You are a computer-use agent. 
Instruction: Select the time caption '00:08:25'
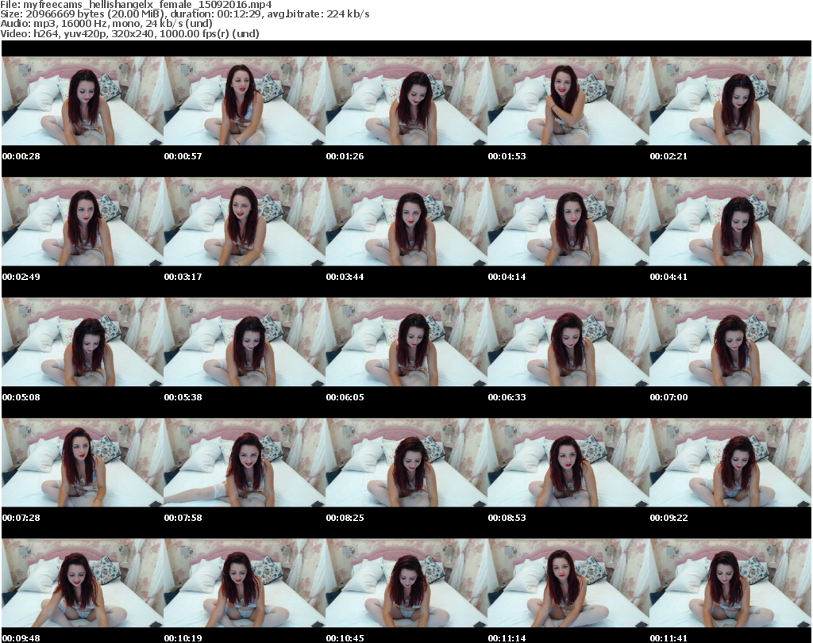click(345, 518)
